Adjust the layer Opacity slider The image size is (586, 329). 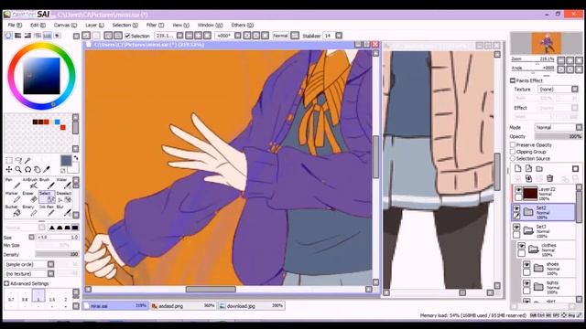(558, 136)
